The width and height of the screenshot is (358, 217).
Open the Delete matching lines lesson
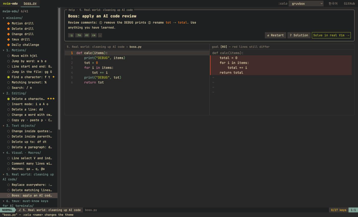click(29, 190)
